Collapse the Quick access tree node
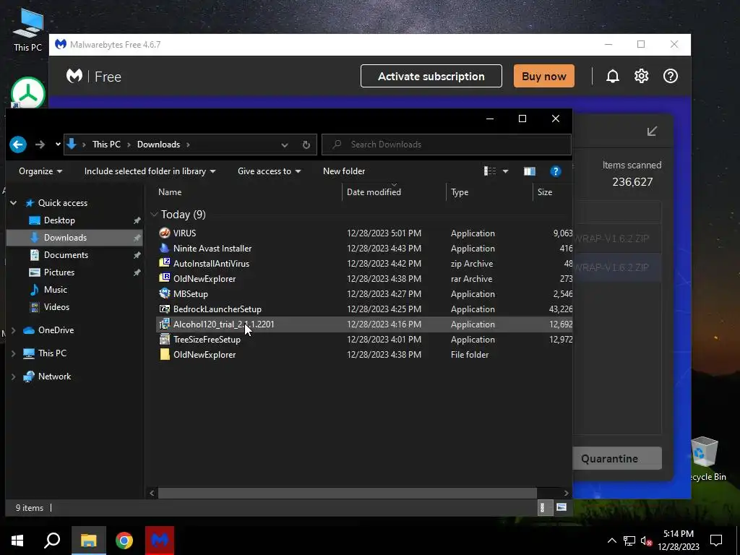740x555 pixels. click(x=13, y=203)
